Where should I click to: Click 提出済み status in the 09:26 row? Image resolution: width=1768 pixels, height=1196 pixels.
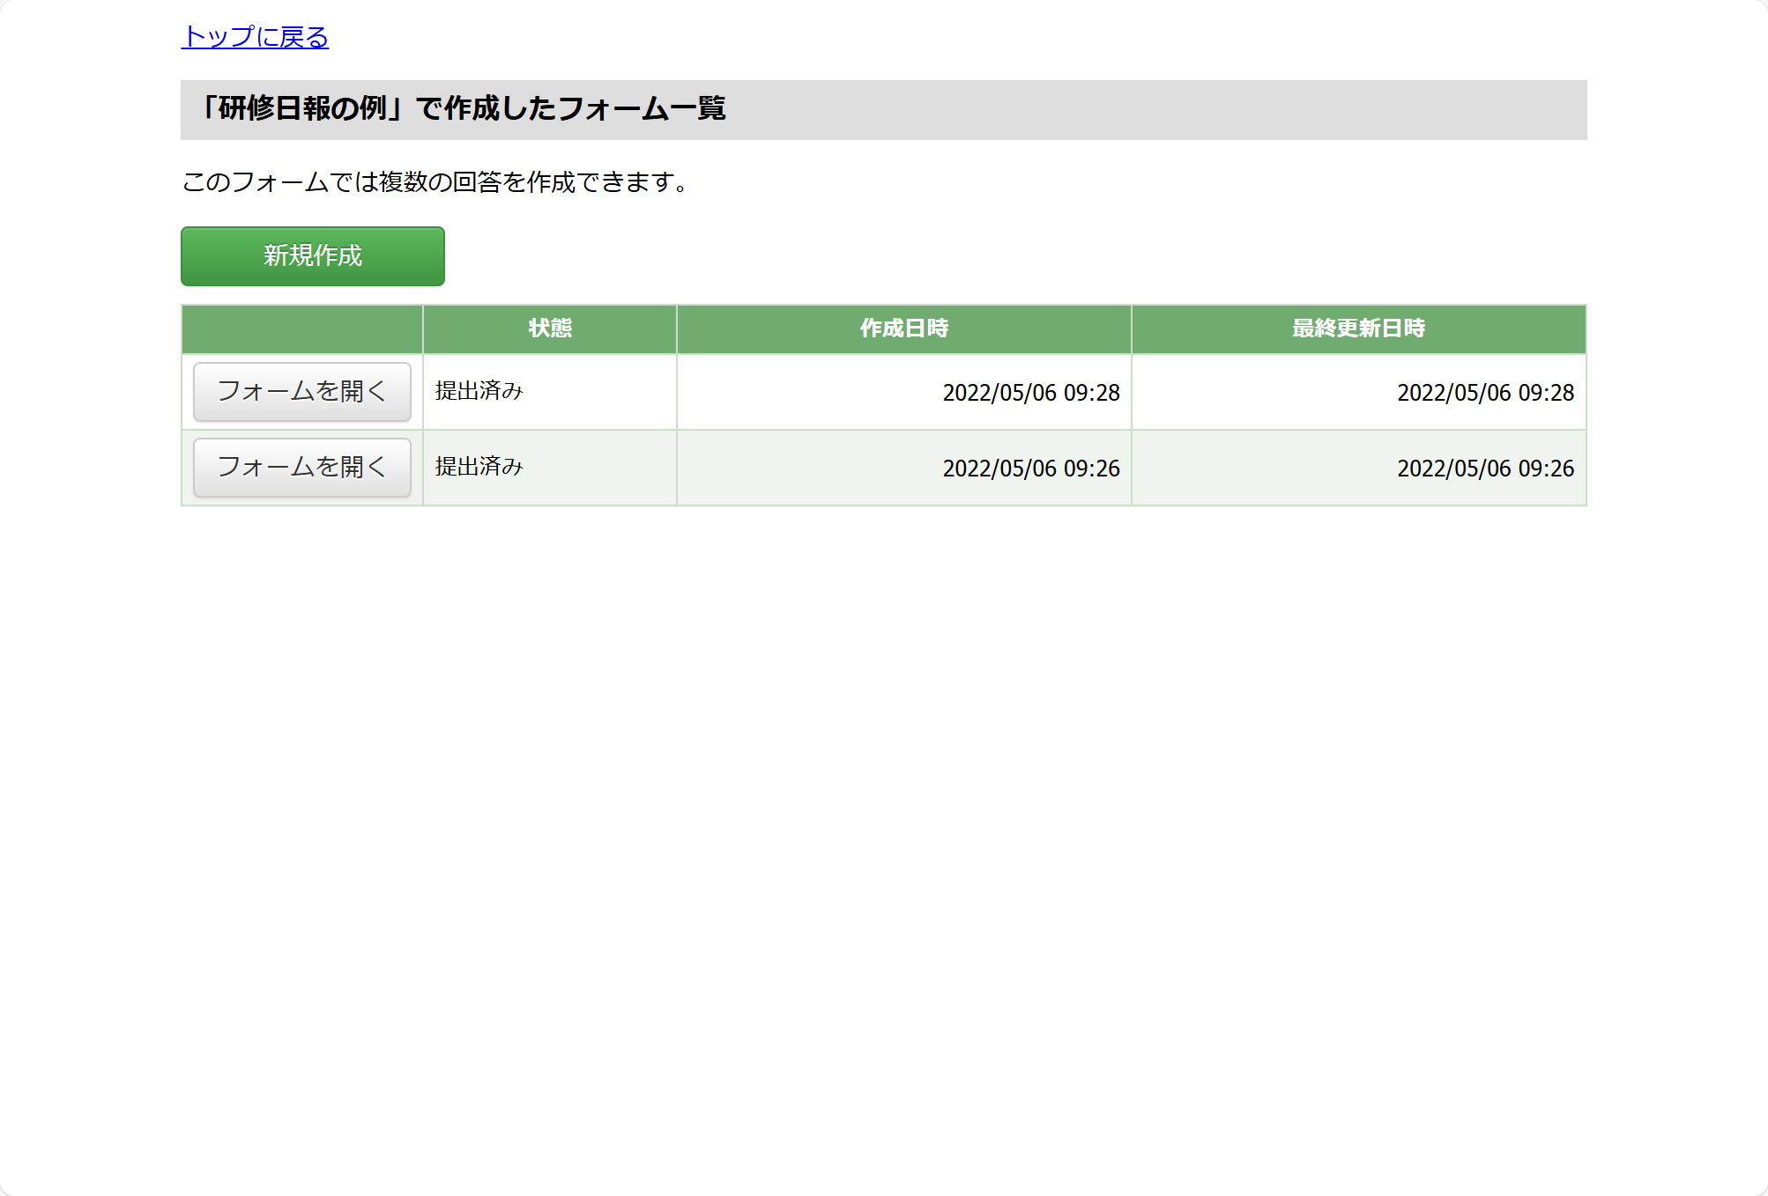pos(479,467)
